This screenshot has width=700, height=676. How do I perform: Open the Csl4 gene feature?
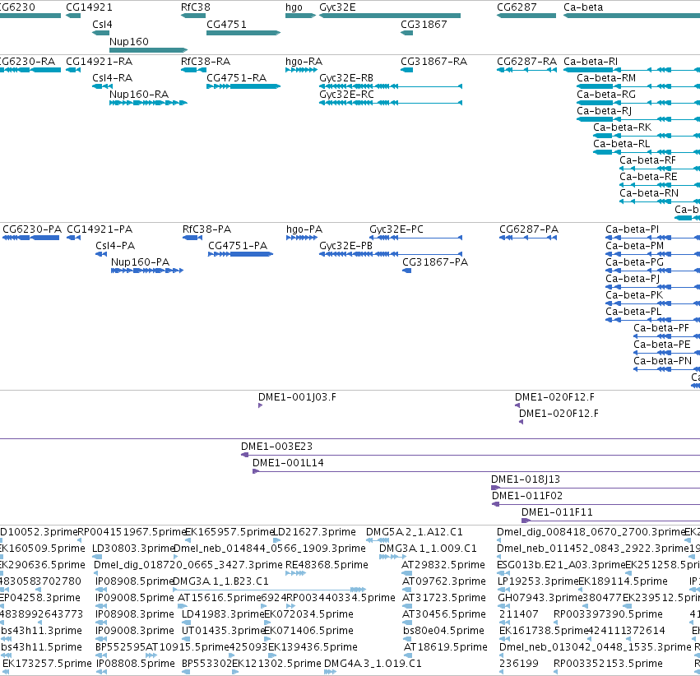100,33
